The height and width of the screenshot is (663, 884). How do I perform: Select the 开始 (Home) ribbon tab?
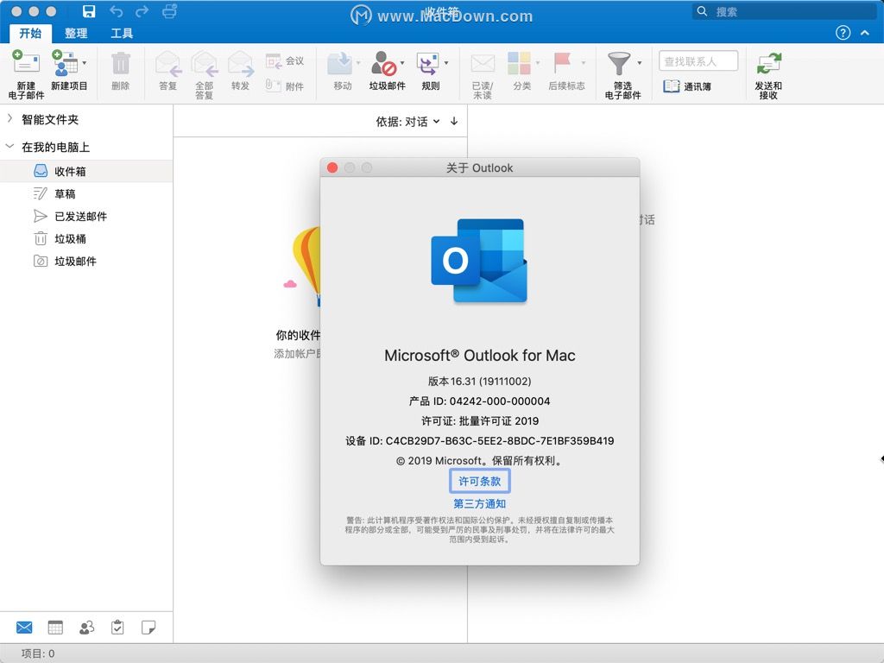[30, 34]
